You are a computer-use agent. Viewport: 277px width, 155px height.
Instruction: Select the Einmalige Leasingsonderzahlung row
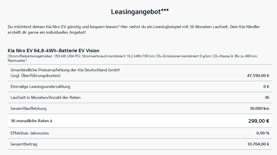coord(140,86)
